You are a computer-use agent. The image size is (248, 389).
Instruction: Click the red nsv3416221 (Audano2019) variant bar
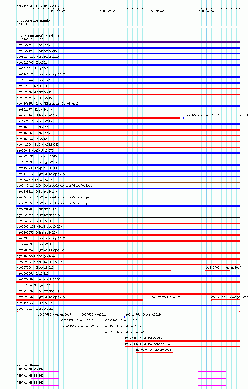tap(183, 341)
